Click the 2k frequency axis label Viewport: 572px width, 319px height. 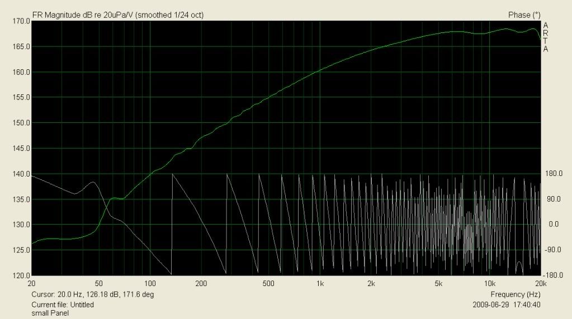click(371, 284)
